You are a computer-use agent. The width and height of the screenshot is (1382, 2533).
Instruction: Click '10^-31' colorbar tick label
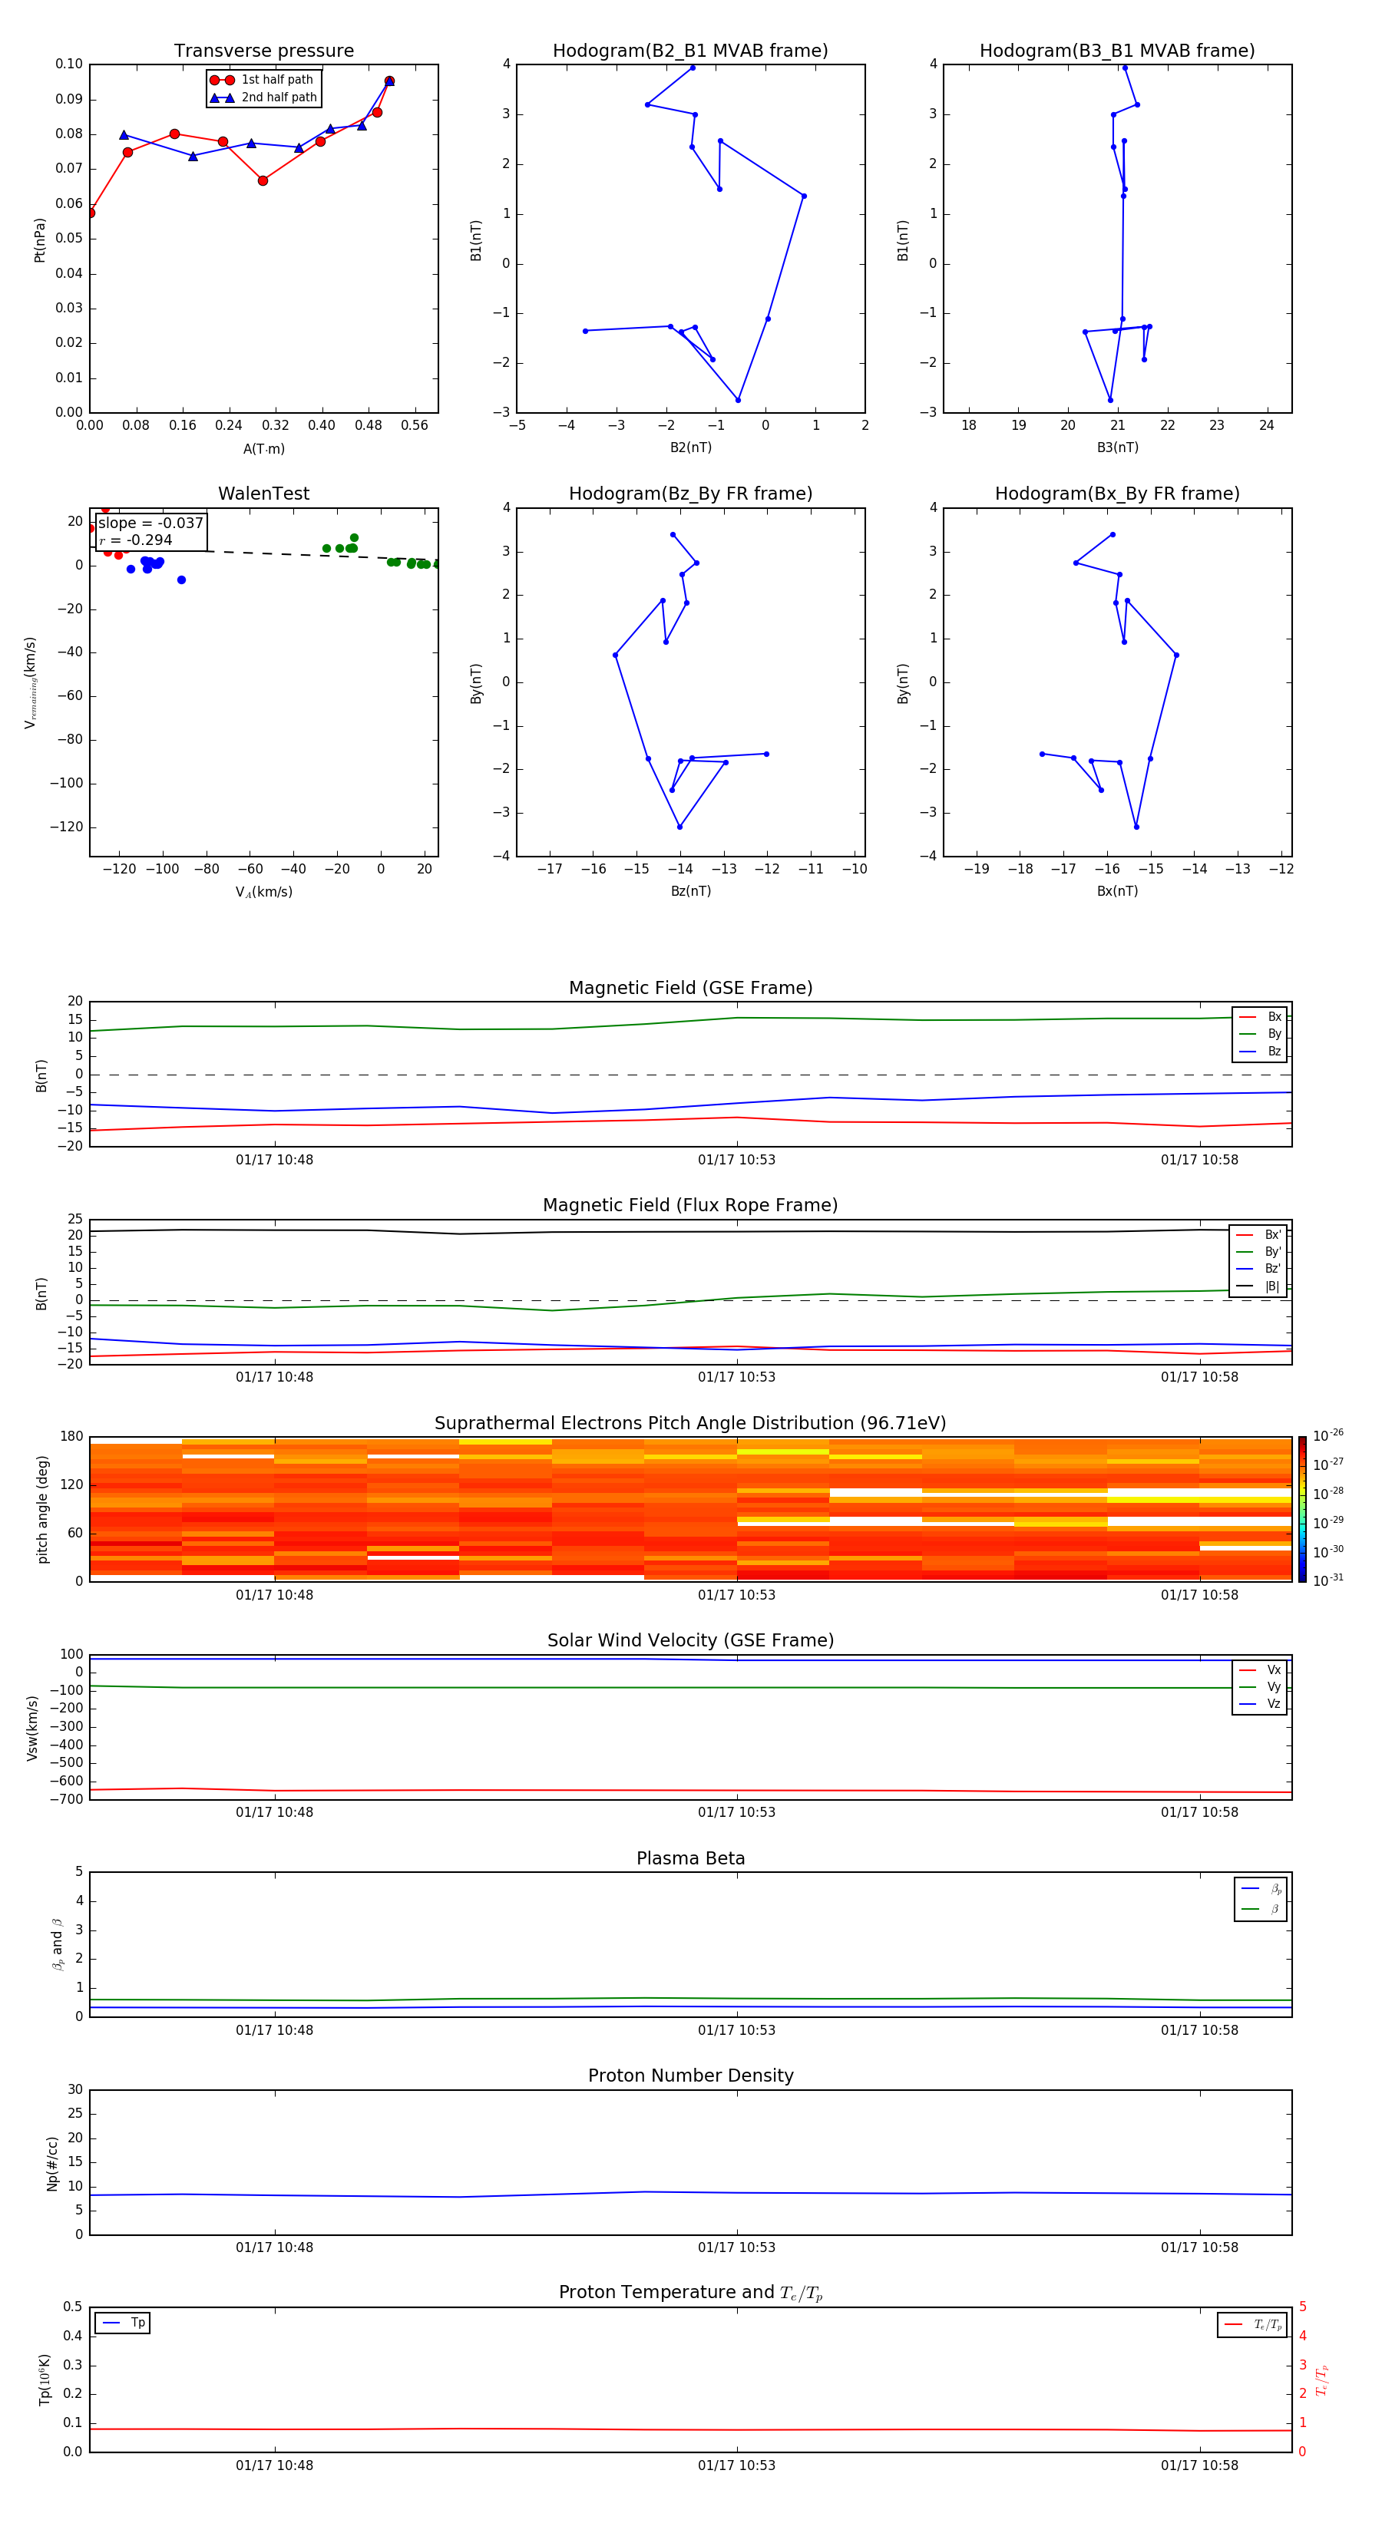tap(1328, 1580)
